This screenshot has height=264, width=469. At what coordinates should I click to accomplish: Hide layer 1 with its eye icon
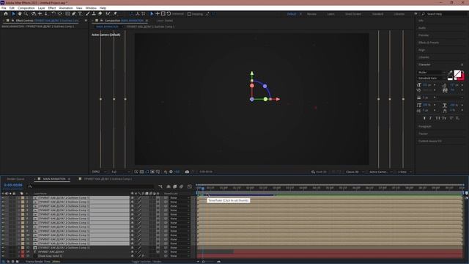3,198
